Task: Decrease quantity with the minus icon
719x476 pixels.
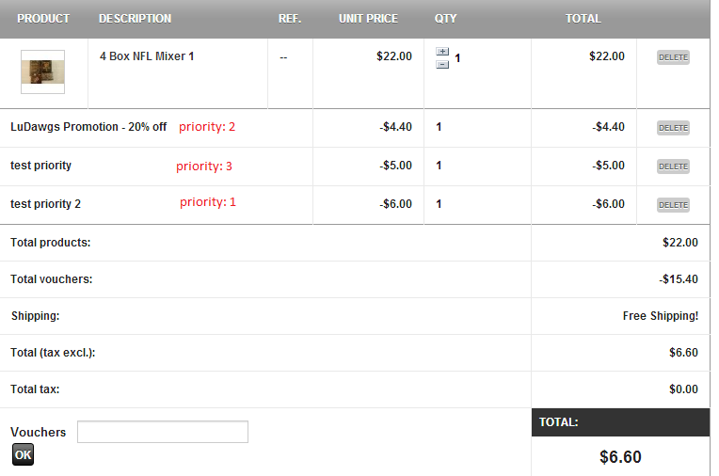Action: (x=442, y=64)
